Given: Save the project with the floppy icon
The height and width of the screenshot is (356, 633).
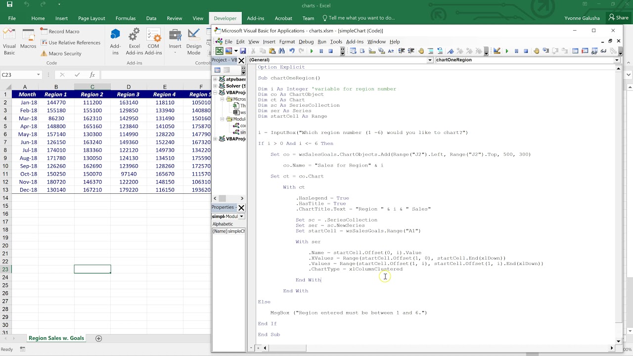Looking at the screenshot, I should click(x=243, y=51).
